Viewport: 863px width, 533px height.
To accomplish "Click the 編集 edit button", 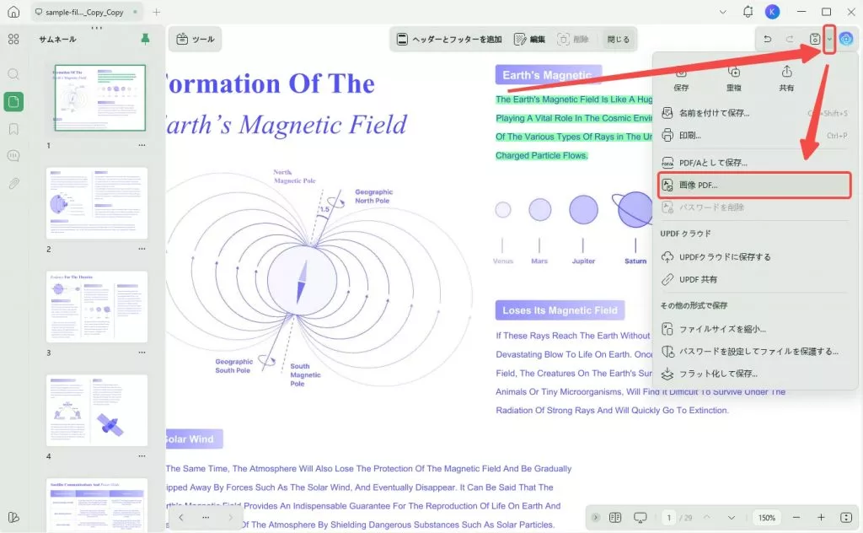I will (529, 39).
